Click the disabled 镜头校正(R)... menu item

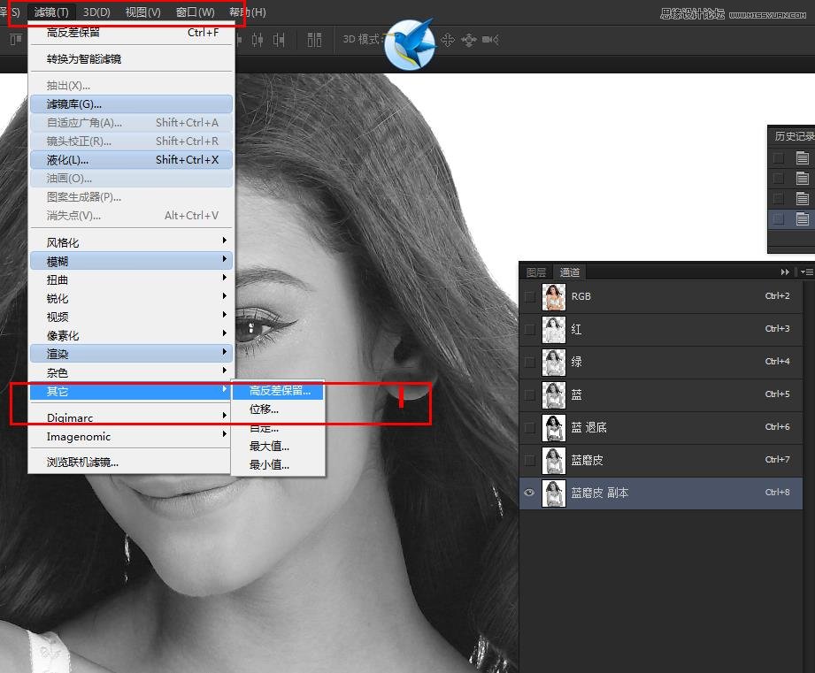tap(131, 141)
